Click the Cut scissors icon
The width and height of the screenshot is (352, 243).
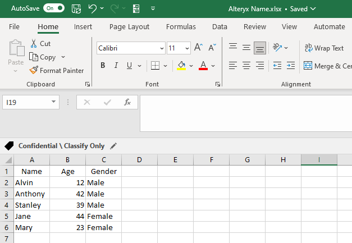(x=34, y=44)
